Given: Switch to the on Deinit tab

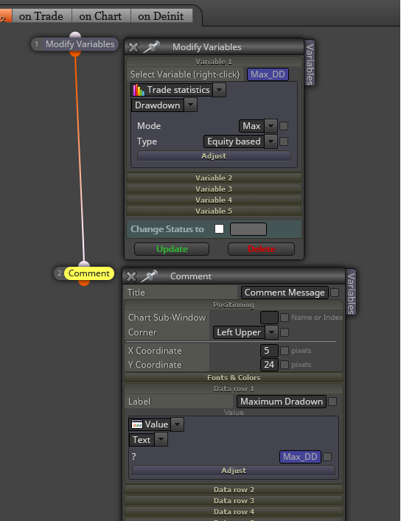Looking at the screenshot, I should [x=161, y=16].
